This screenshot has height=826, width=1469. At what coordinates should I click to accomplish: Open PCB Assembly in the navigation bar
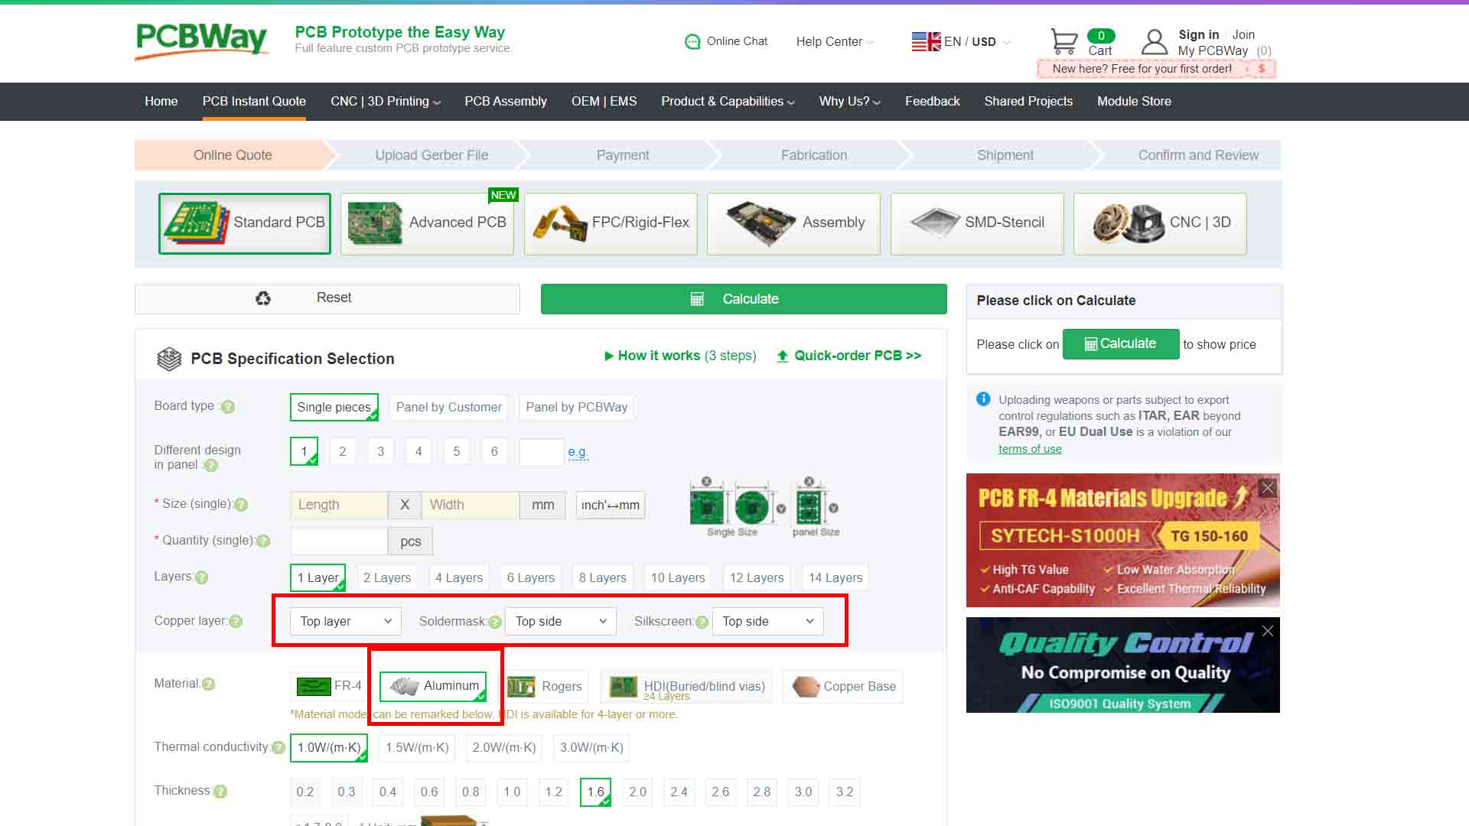point(506,102)
